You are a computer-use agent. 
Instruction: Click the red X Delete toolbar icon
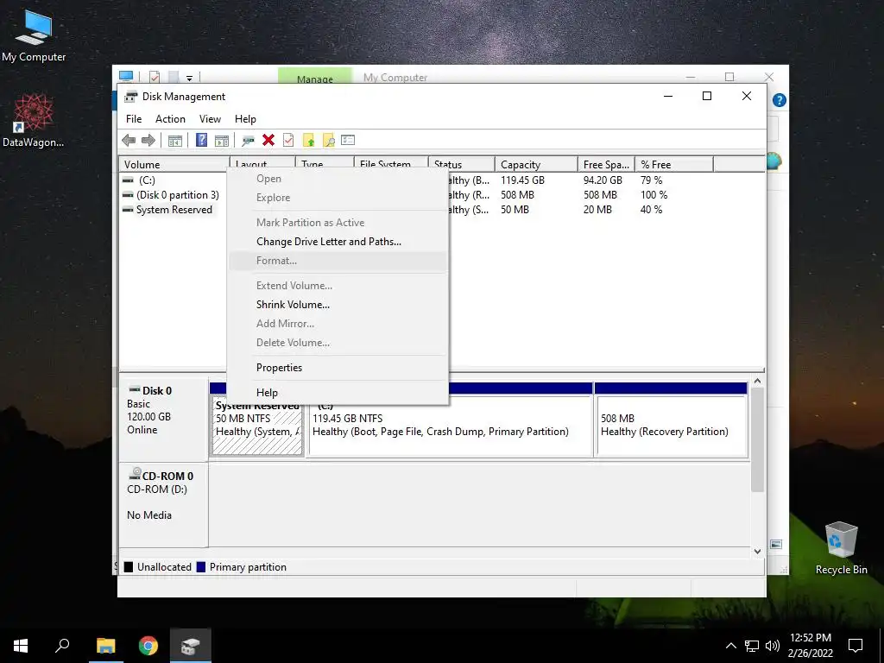[x=268, y=140]
